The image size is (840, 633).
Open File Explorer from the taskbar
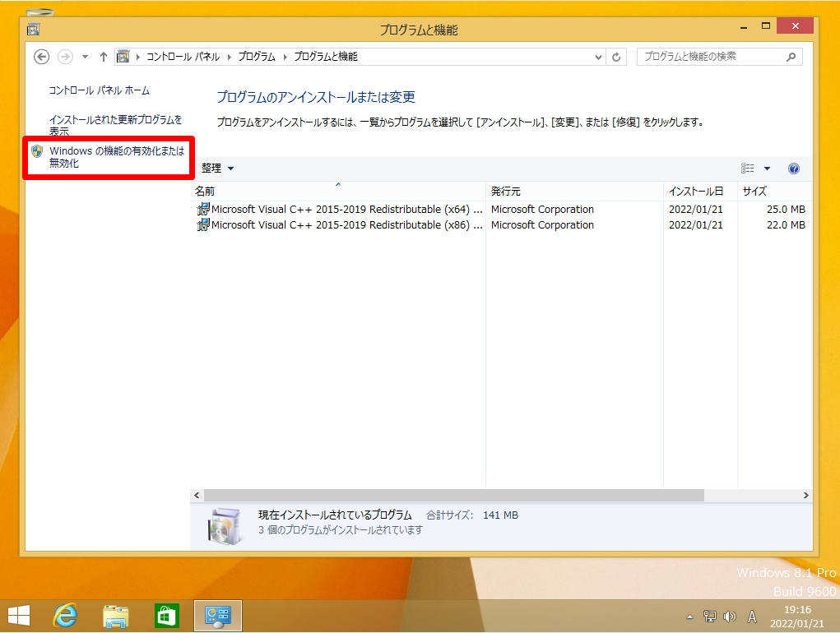(x=116, y=617)
